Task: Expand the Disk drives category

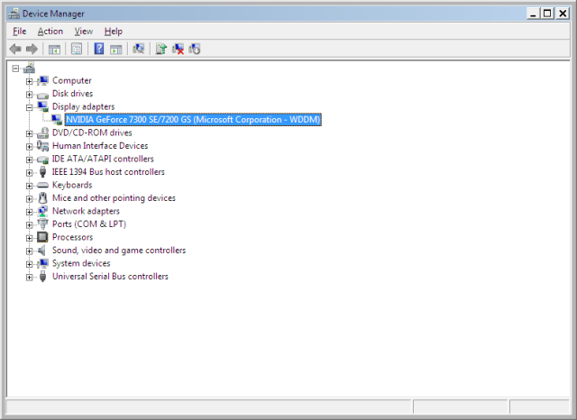Action: [29, 95]
